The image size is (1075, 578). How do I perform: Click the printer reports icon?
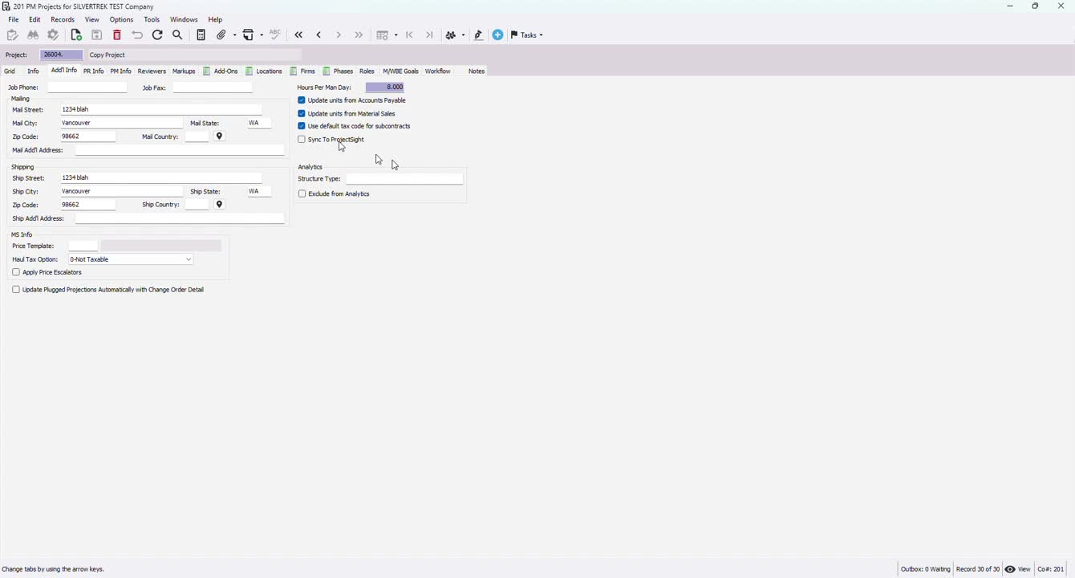pyautogui.click(x=249, y=35)
